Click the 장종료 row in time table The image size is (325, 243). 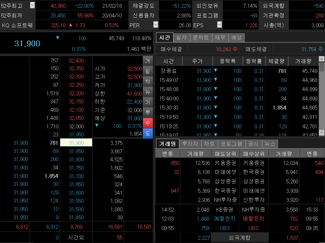pyautogui.click(x=237, y=71)
